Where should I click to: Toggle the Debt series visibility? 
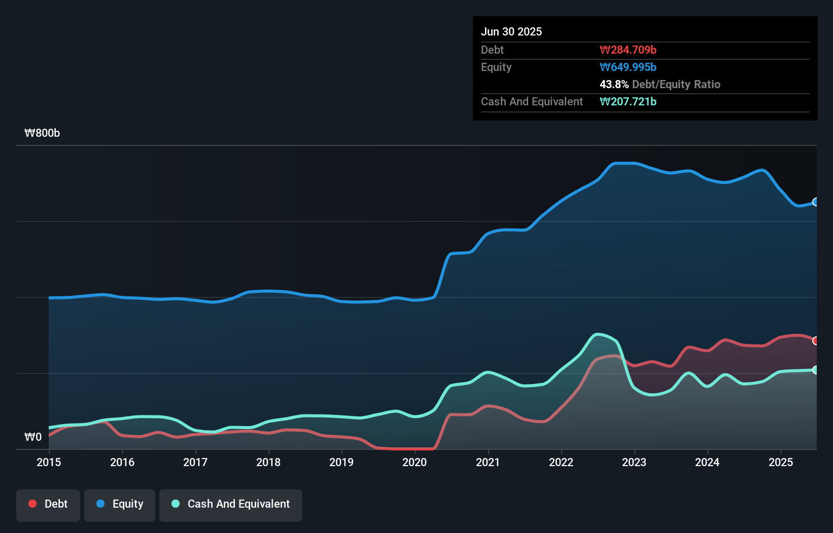48,505
